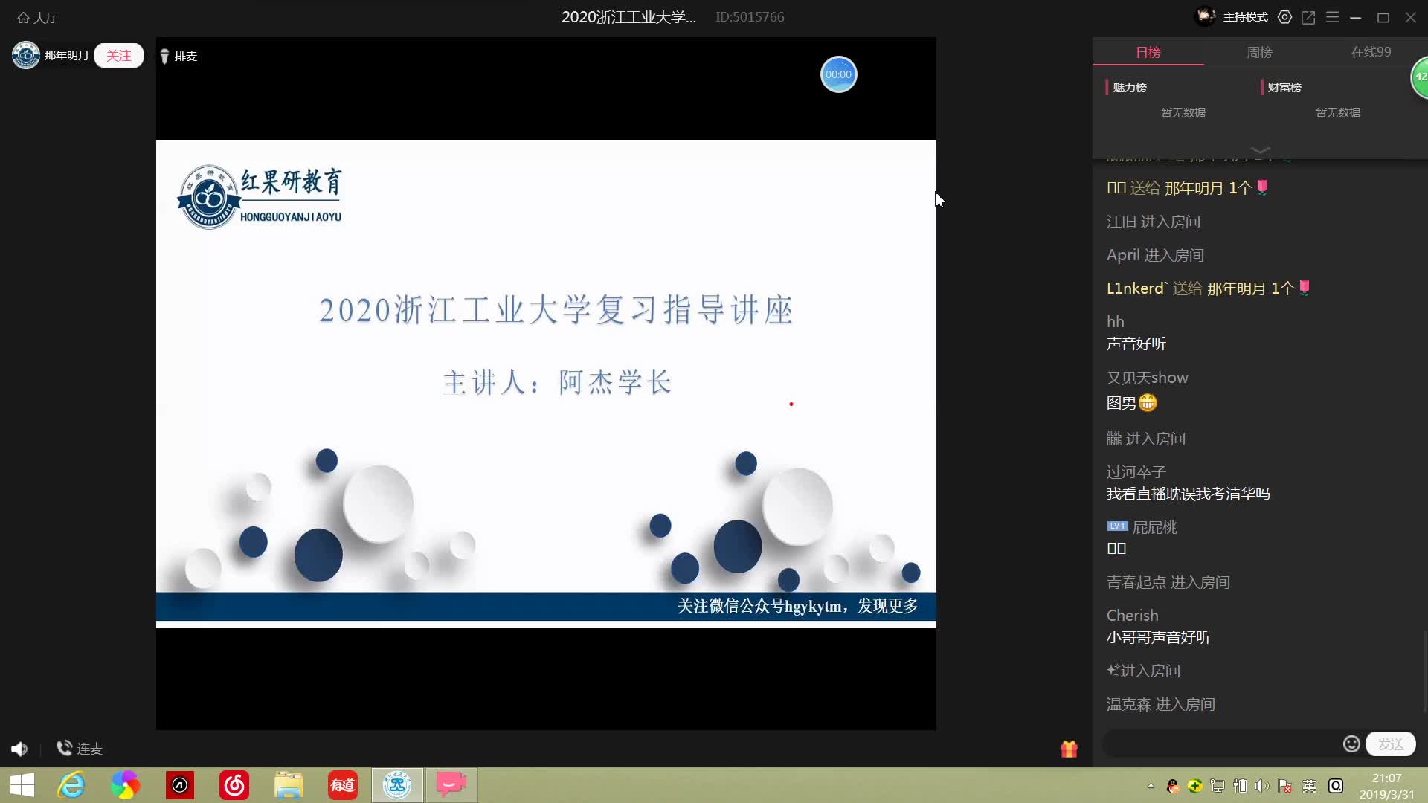Open network status tray icon
Image resolution: width=1428 pixels, height=803 pixels.
click(x=1218, y=786)
